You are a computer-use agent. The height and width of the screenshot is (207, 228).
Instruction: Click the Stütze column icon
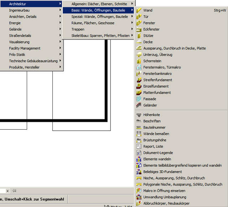pyautogui.click(x=139, y=36)
